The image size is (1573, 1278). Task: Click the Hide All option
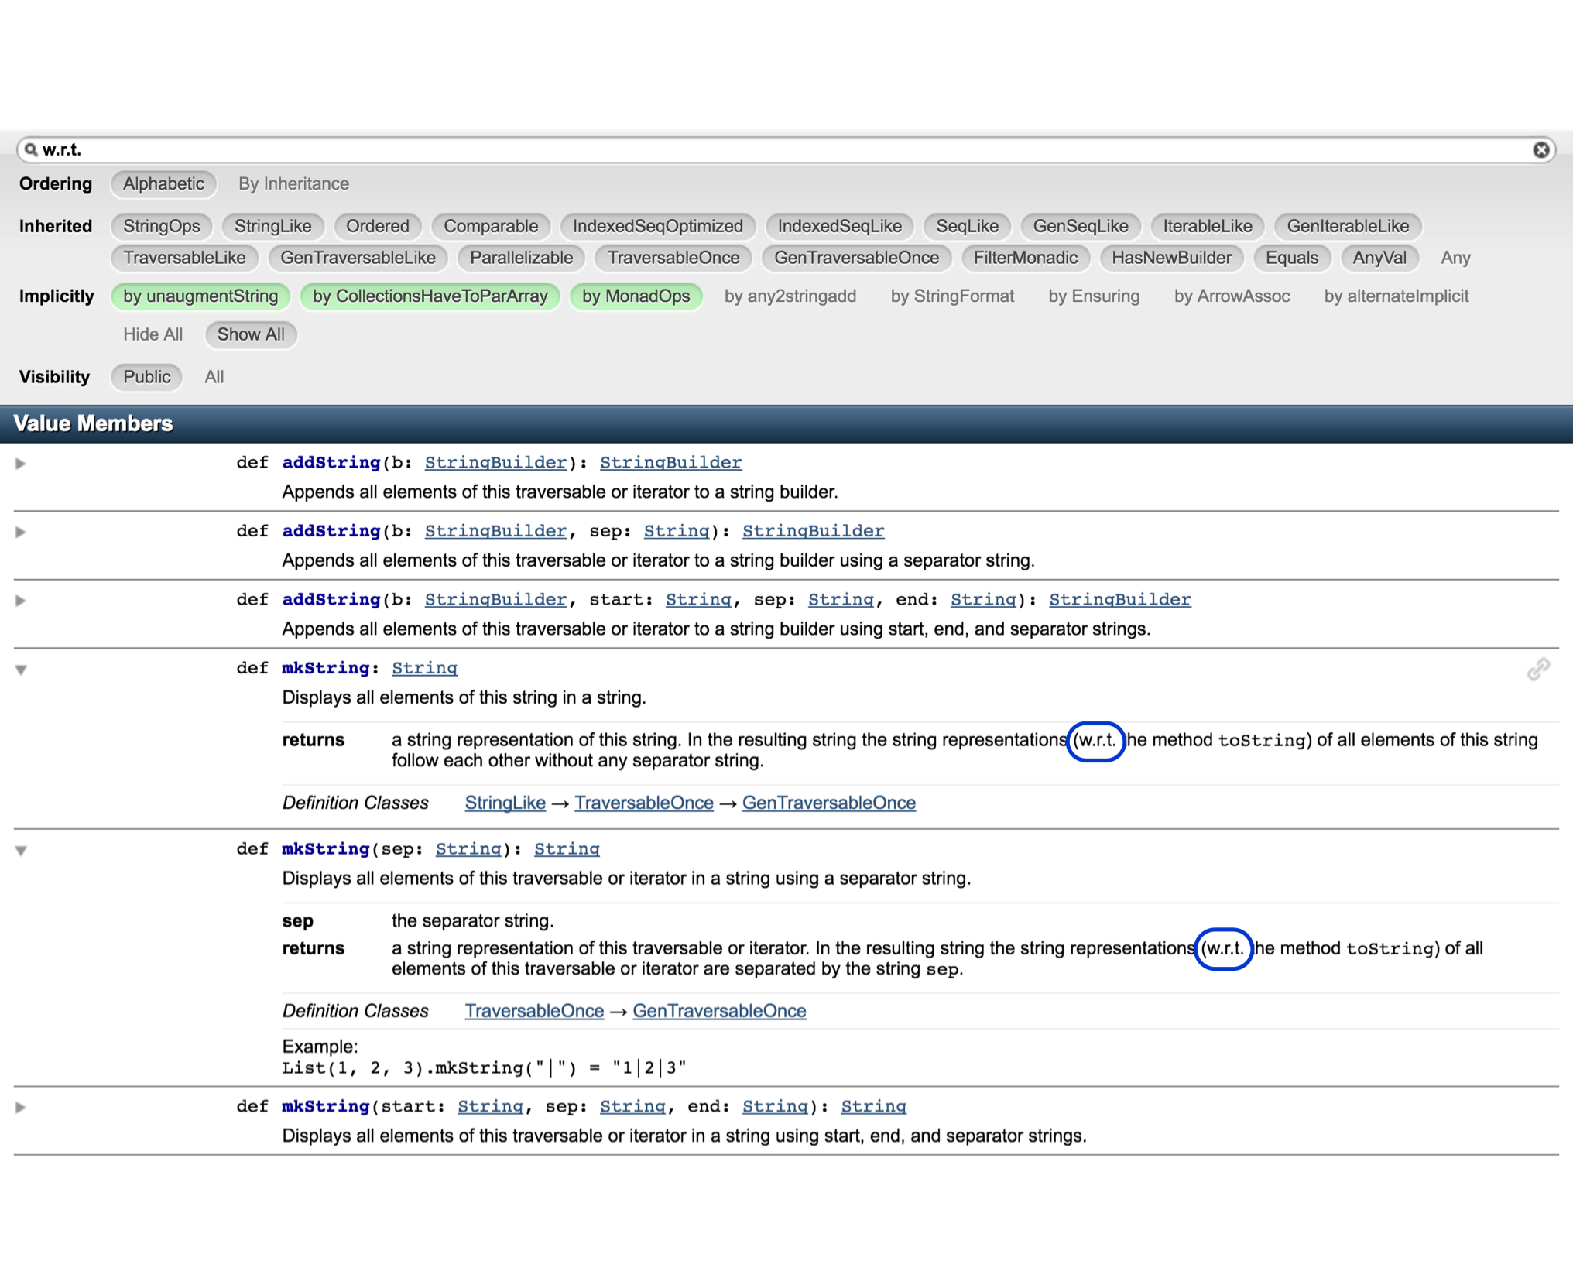click(x=152, y=334)
